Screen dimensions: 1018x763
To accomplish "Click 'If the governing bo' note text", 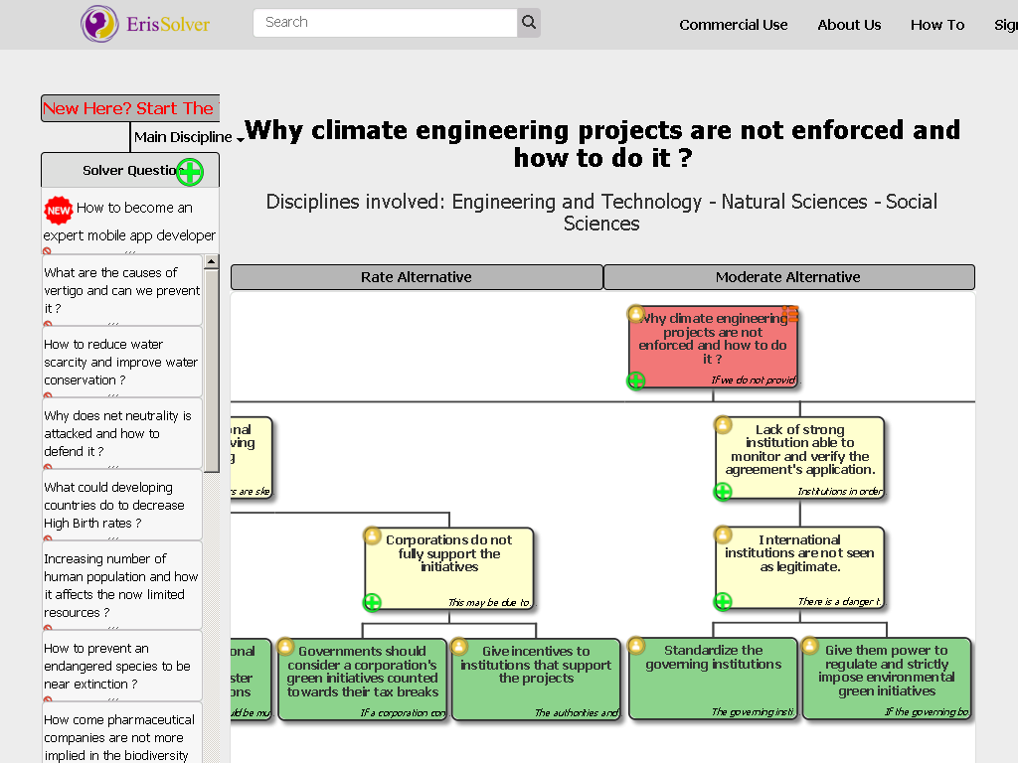I will 928,711.
